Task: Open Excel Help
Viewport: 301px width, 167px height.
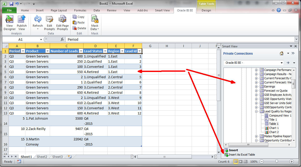Action: [278, 10]
